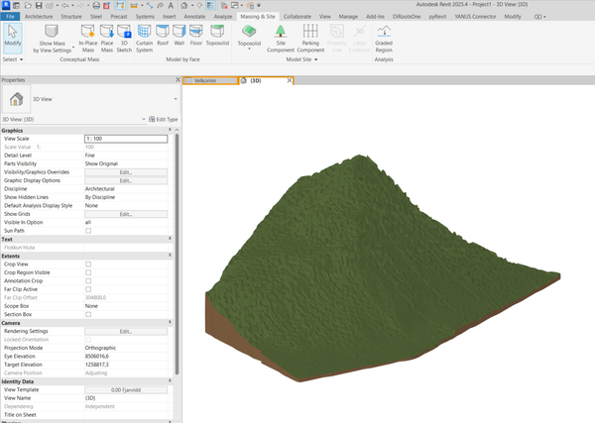595x423 pixels.
Task: Choose the Place Mass tool
Action: 107,39
